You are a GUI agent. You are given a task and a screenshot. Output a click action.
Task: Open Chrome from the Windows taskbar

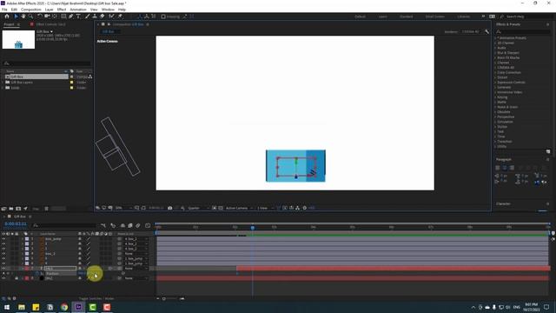click(x=64, y=307)
